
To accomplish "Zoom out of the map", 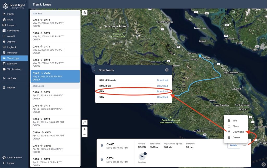I will coord(84,135).
